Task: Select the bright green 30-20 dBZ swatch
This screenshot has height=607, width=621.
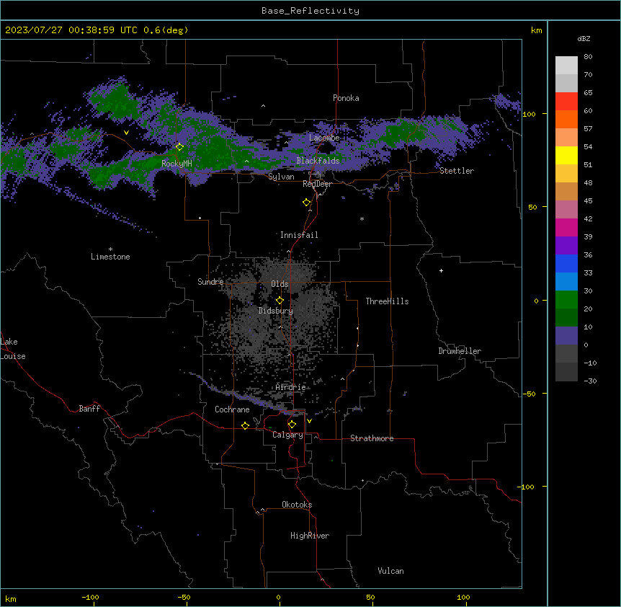Action: click(566, 300)
